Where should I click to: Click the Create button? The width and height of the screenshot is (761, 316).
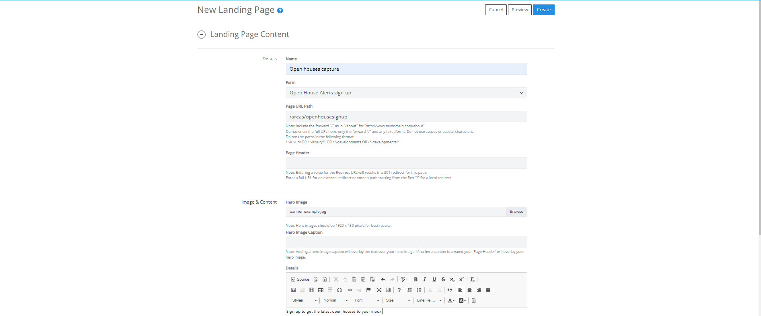[x=543, y=10]
